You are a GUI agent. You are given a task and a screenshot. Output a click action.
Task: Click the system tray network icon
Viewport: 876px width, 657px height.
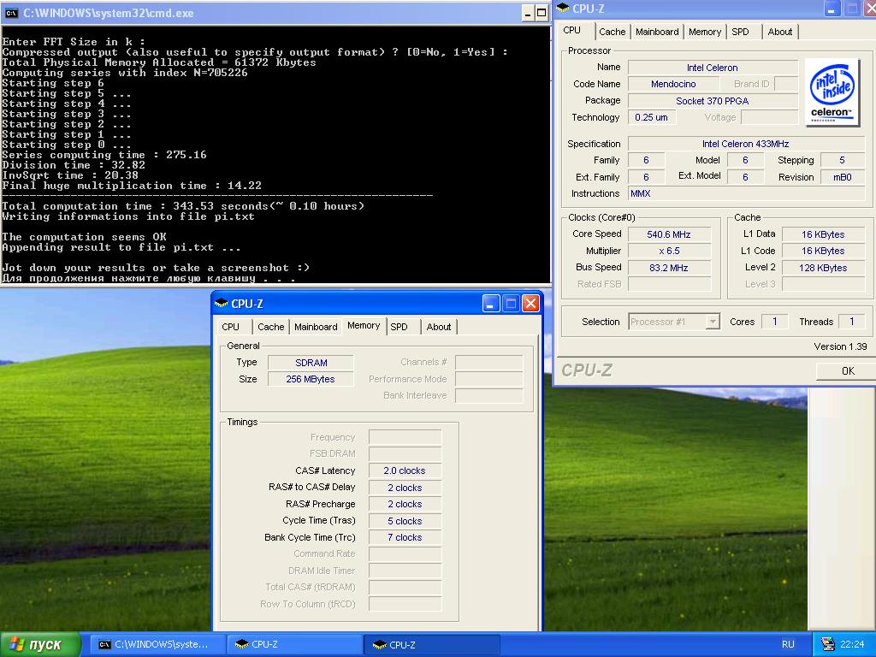827,644
